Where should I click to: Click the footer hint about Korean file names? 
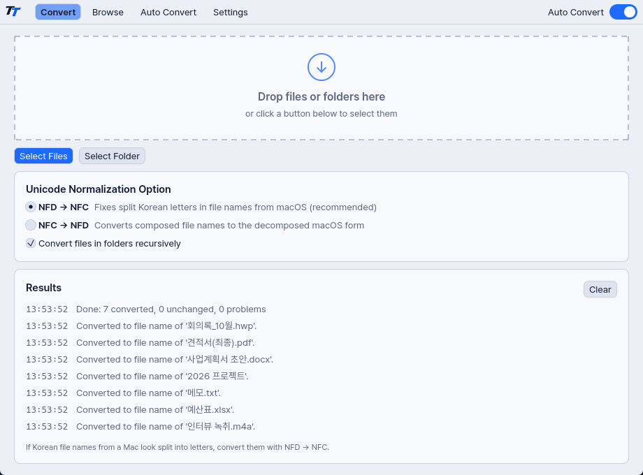tap(178, 447)
